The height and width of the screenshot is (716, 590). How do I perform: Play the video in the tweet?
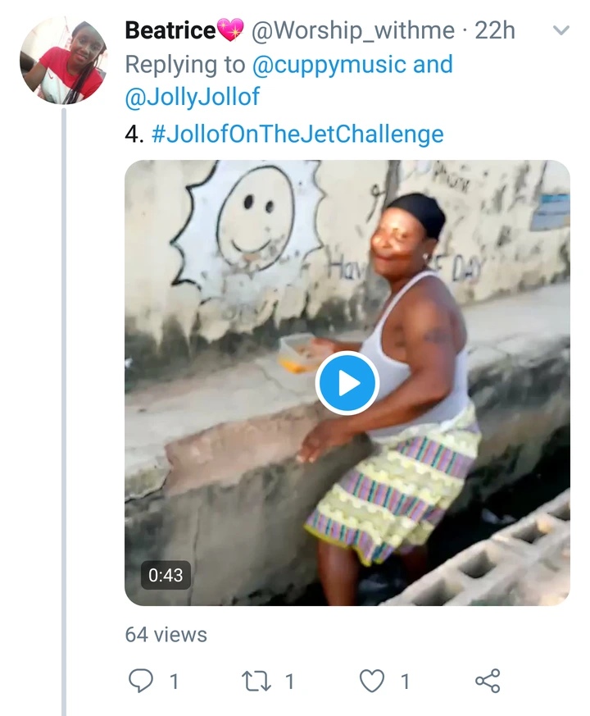coord(347,383)
